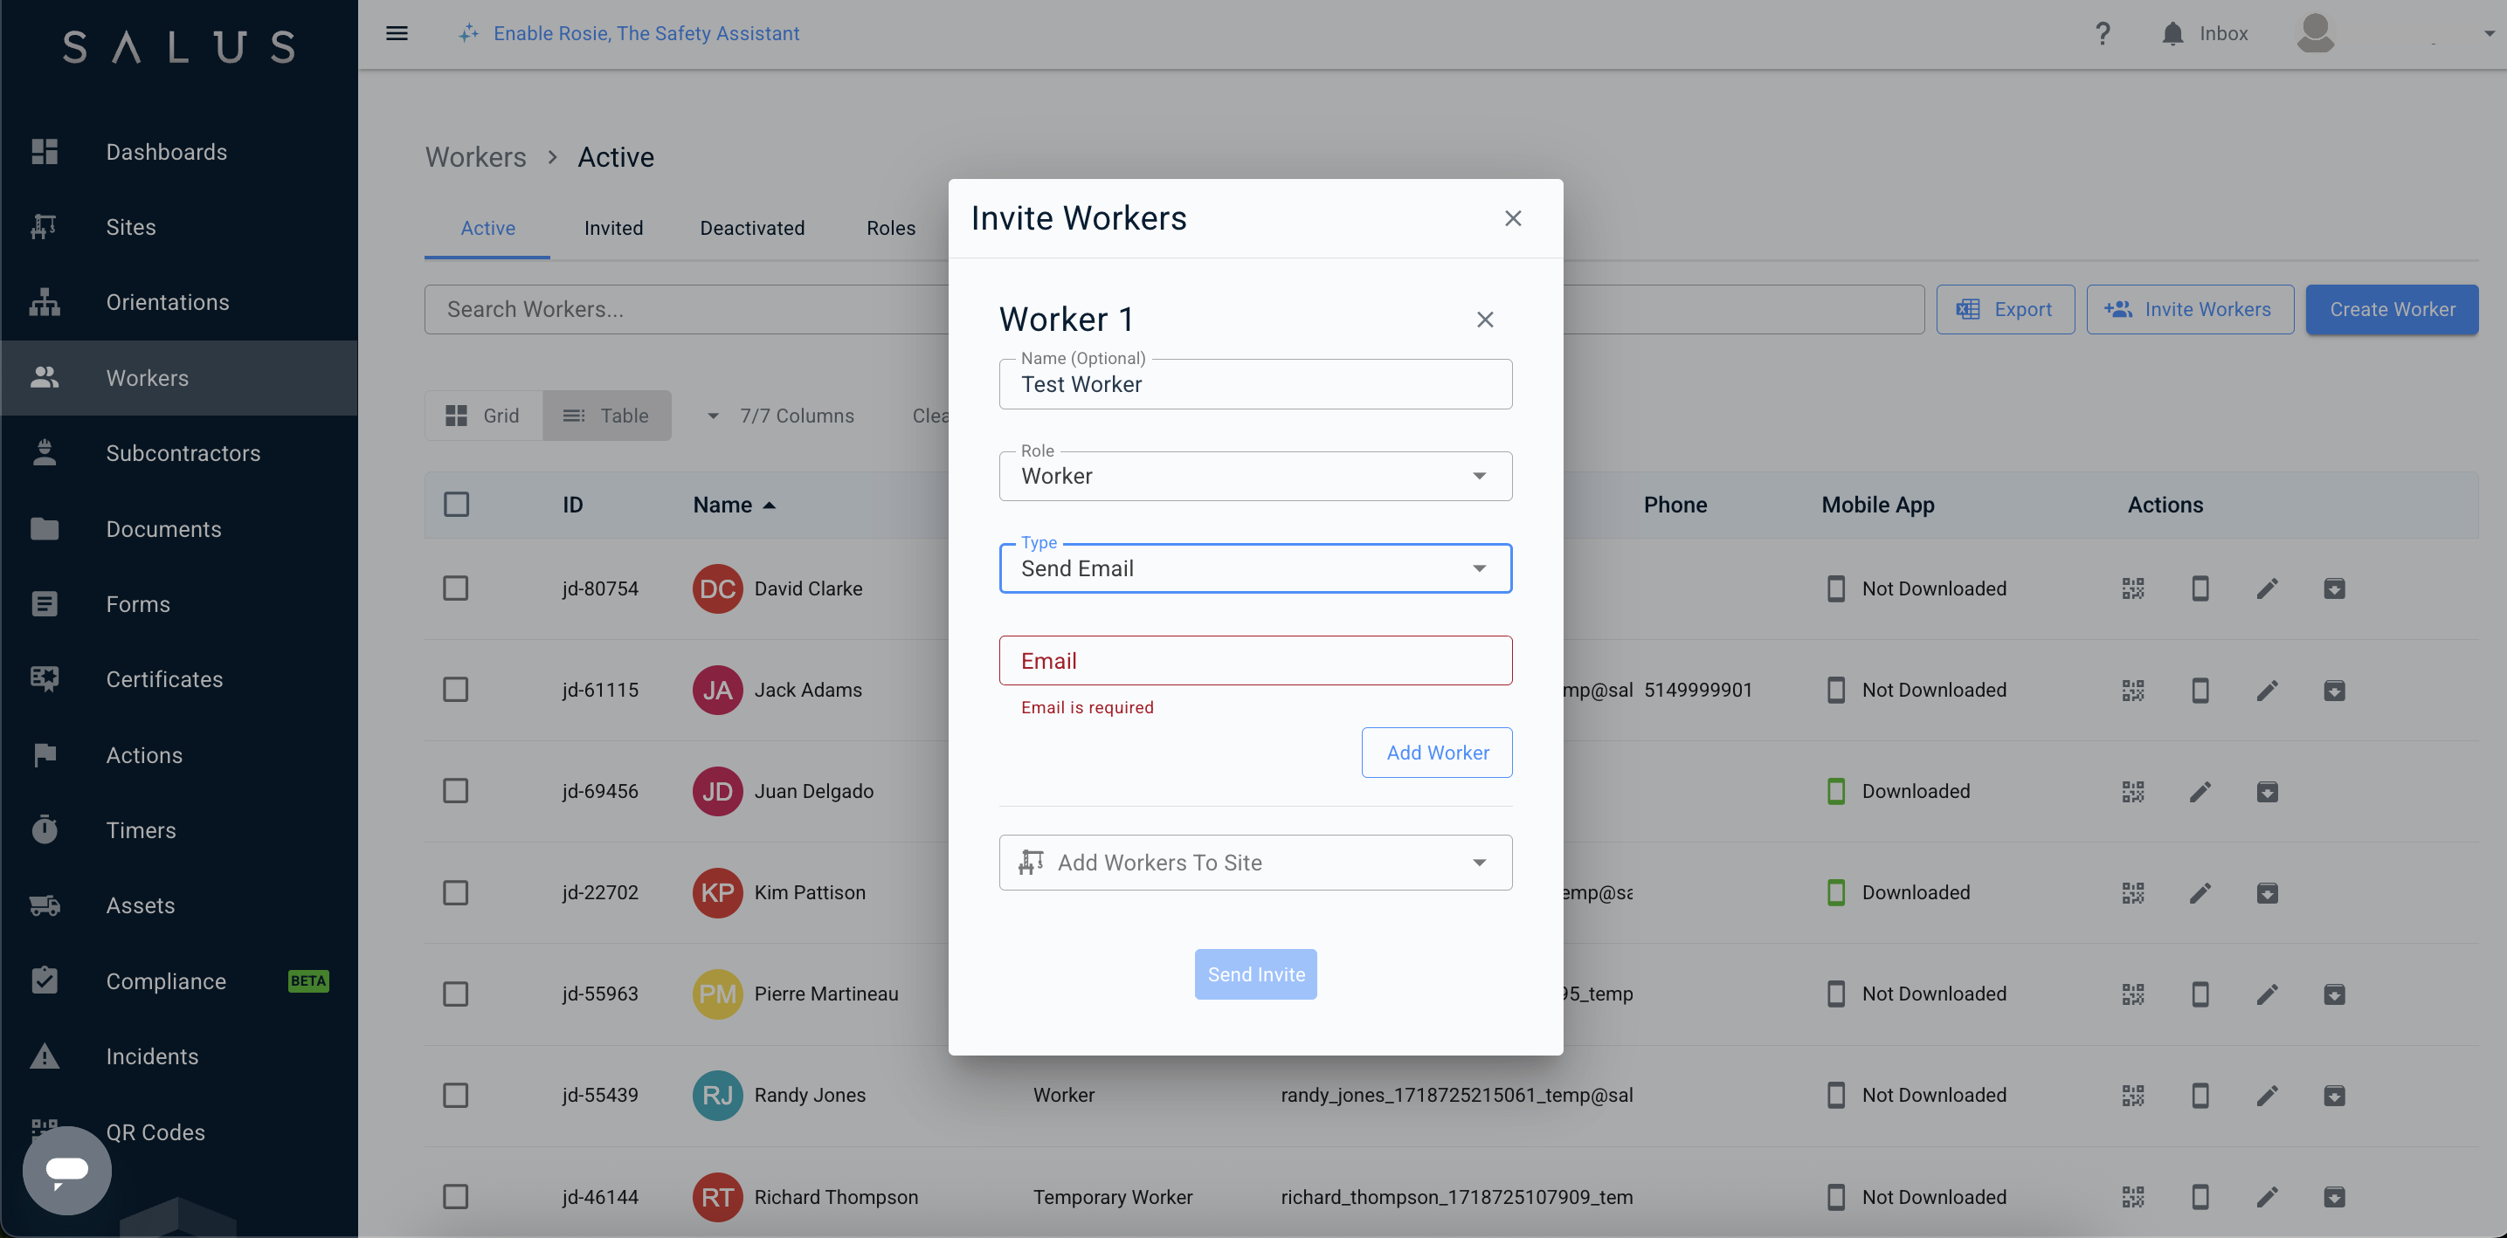Open the chat support bubble
The image size is (2507, 1238).
point(67,1169)
